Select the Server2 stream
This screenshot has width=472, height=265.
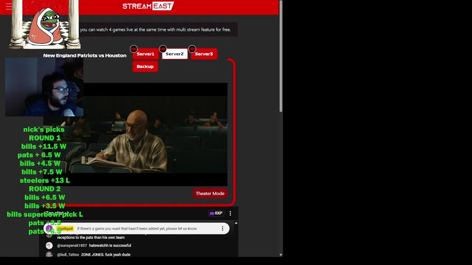(x=174, y=54)
